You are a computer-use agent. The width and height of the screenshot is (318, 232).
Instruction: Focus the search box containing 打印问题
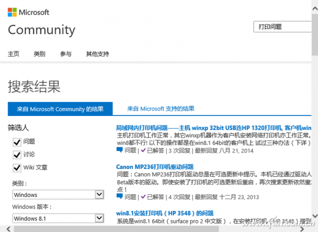click(x=282, y=26)
